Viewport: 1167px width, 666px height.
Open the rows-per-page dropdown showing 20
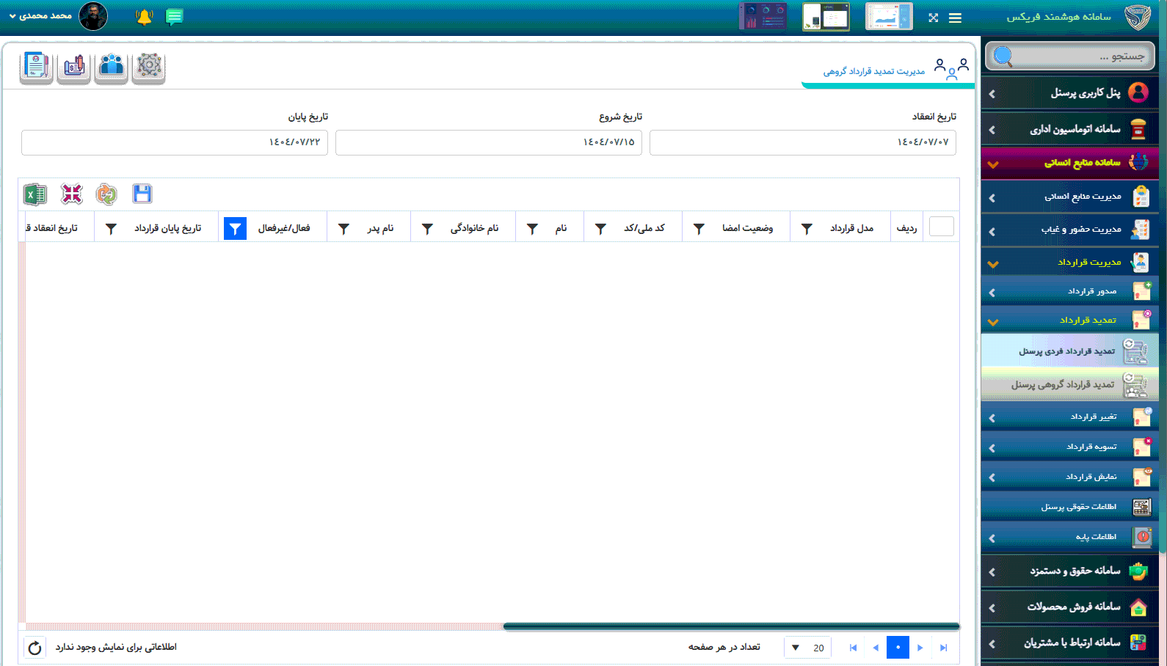point(807,648)
